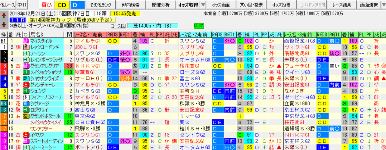Viewport: 386px width, 150px height.
Task: Click the red up arrow for previous race
Action: (x=4, y=15)
